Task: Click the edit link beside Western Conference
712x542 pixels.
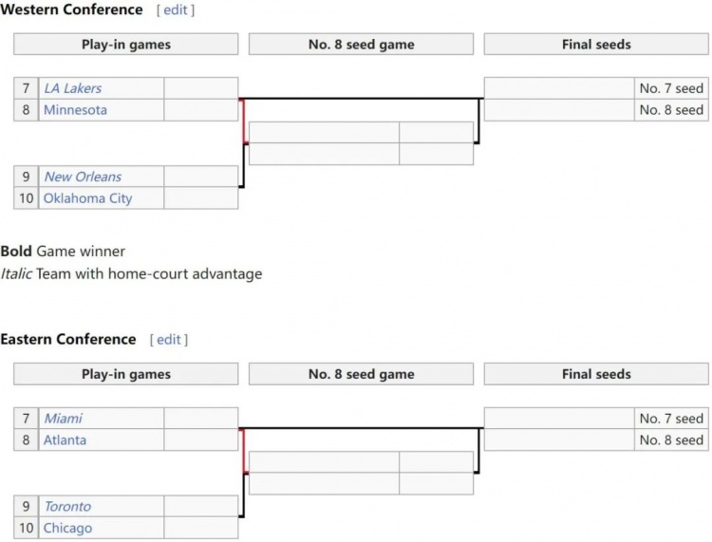Action: click(x=176, y=10)
